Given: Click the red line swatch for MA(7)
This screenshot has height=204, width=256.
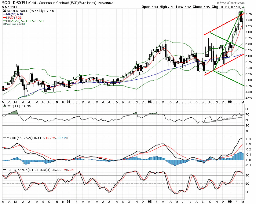Looking at the screenshot, I should [4, 18].
